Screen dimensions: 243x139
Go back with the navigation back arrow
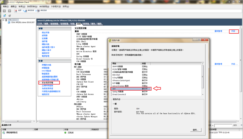coord(4,11)
